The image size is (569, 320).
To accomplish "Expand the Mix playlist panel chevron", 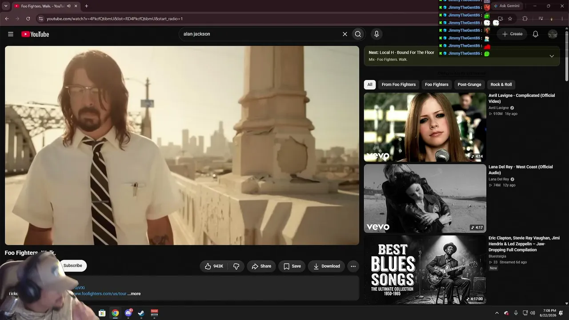I will point(552,56).
